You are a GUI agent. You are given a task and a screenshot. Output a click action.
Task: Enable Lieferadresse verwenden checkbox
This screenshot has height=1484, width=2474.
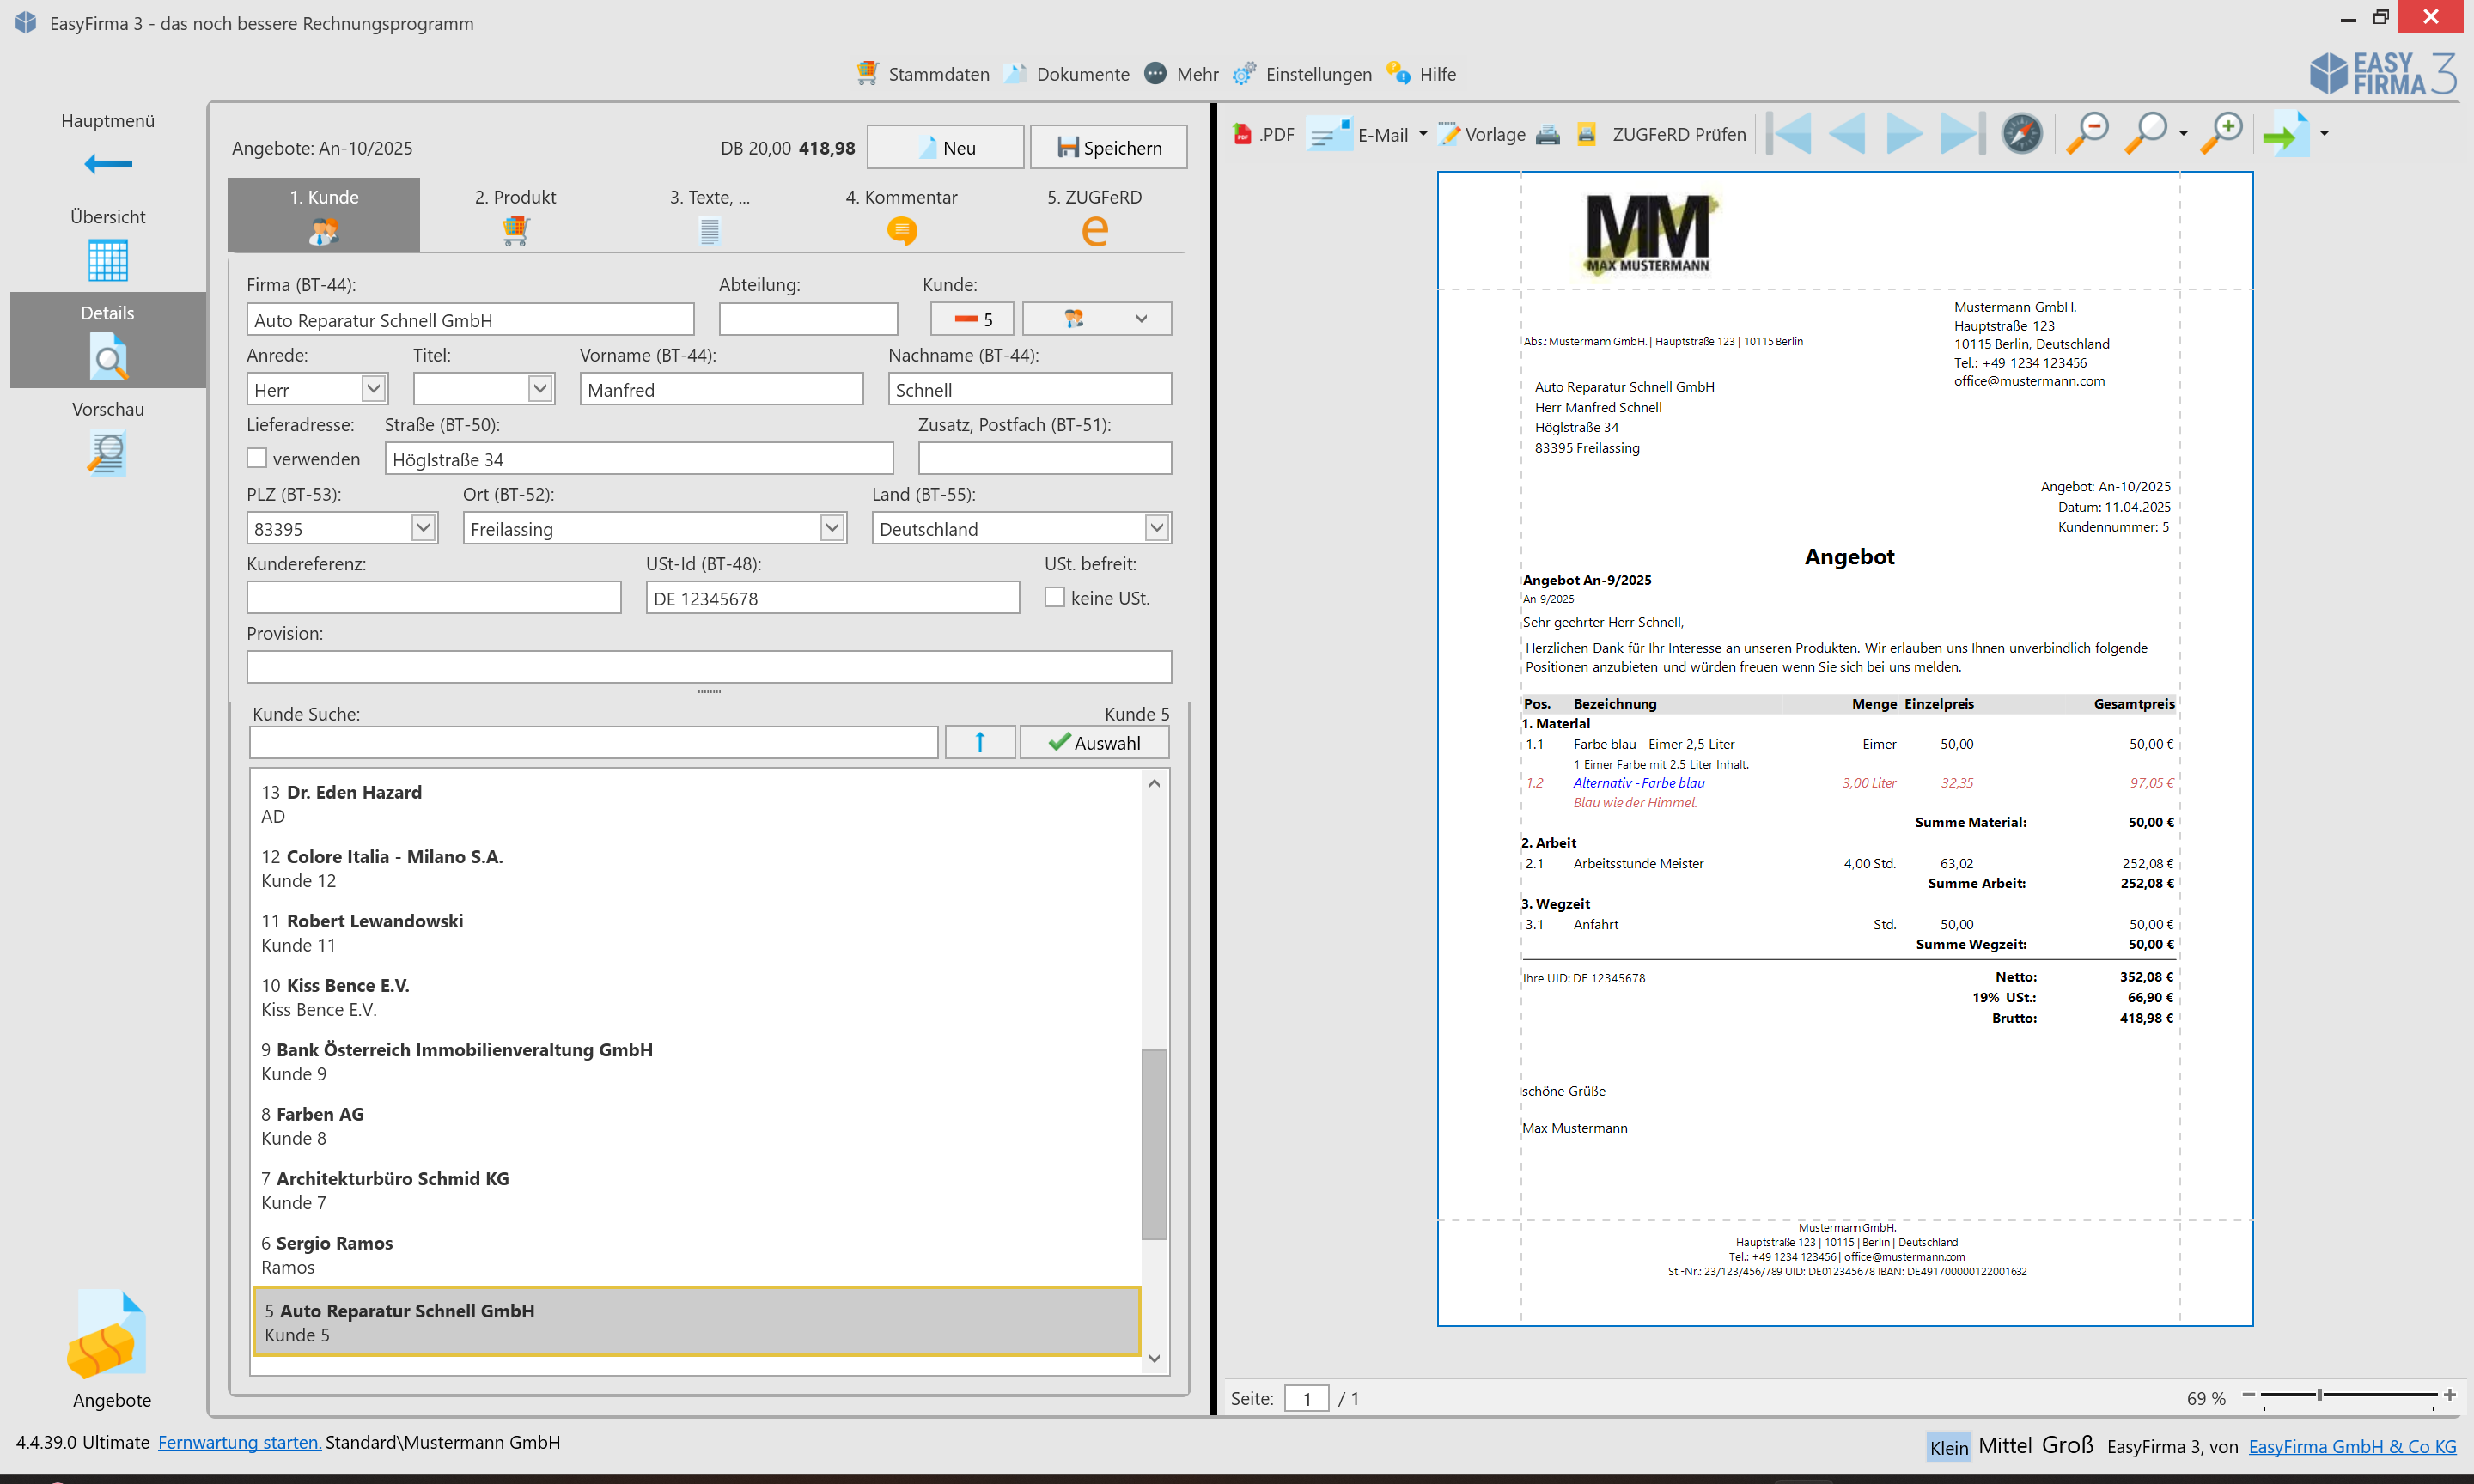point(257,458)
